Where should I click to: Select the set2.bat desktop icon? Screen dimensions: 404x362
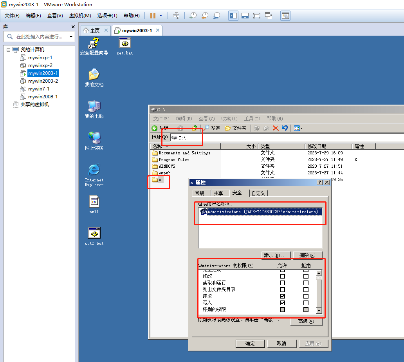coord(94,237)
